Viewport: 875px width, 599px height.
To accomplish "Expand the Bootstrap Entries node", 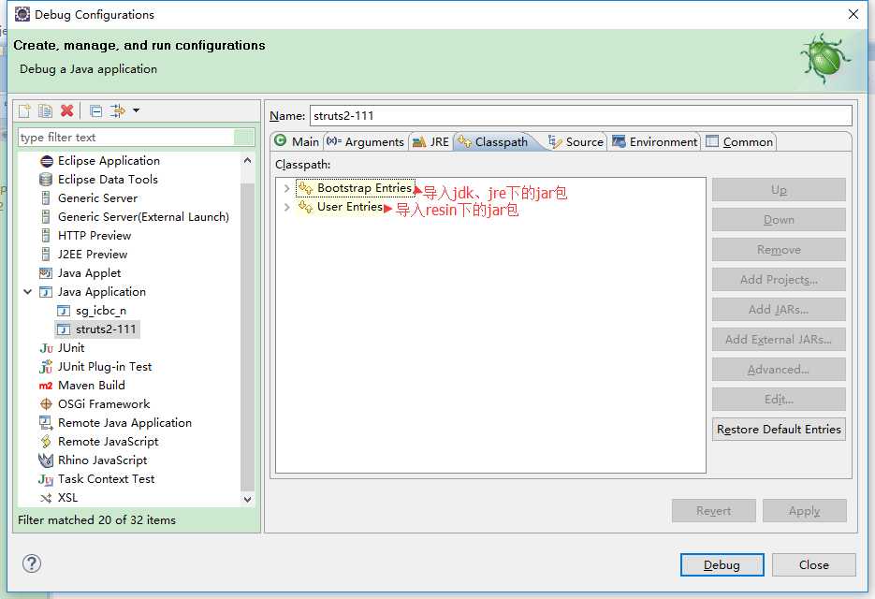I will point(286,188).
